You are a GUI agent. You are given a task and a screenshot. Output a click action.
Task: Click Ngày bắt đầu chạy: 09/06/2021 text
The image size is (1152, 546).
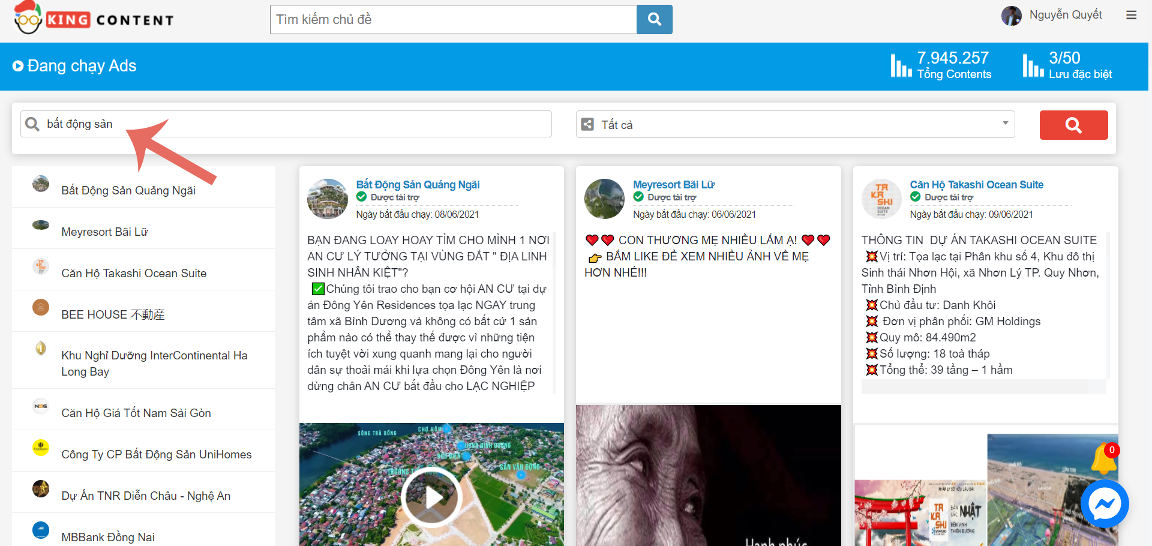(x=971, y=214)
